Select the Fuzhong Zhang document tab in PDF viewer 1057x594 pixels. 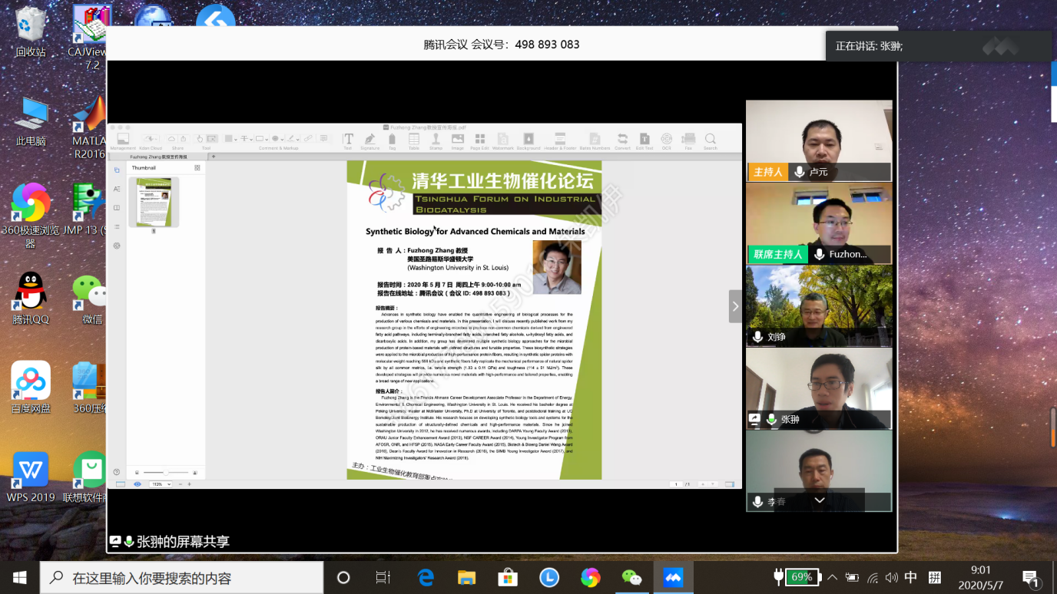point(160,156)
